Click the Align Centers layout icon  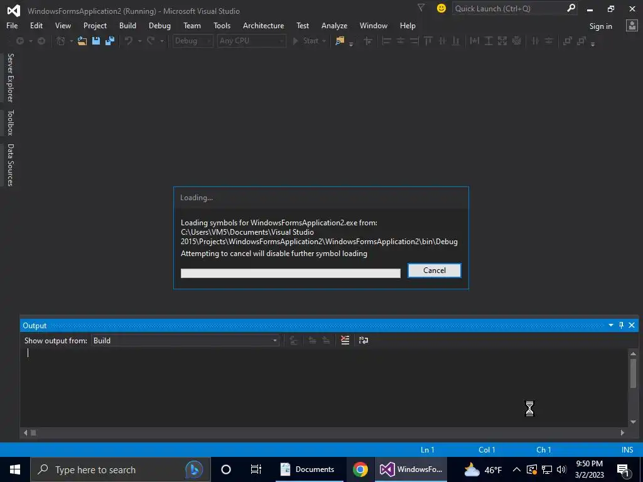[x=400, y=41]
